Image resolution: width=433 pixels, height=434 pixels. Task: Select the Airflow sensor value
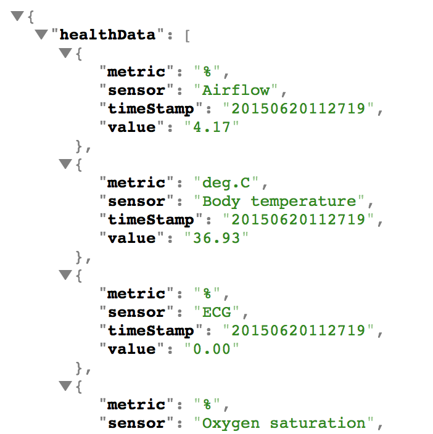(236, 90)
